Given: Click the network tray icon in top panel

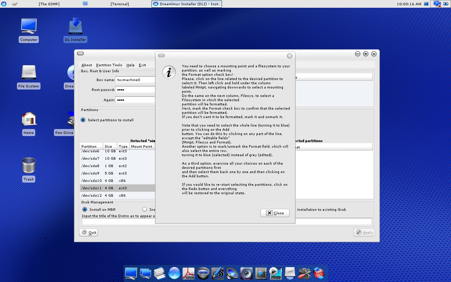Looking at the screenshot, I should [438, 4].
